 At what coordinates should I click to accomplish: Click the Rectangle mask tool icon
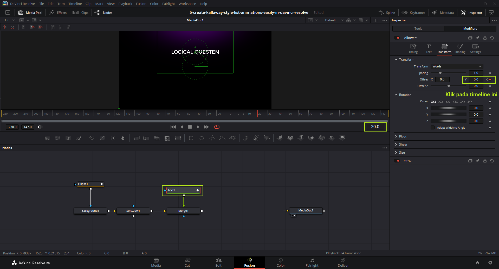(x=191, y=138)
